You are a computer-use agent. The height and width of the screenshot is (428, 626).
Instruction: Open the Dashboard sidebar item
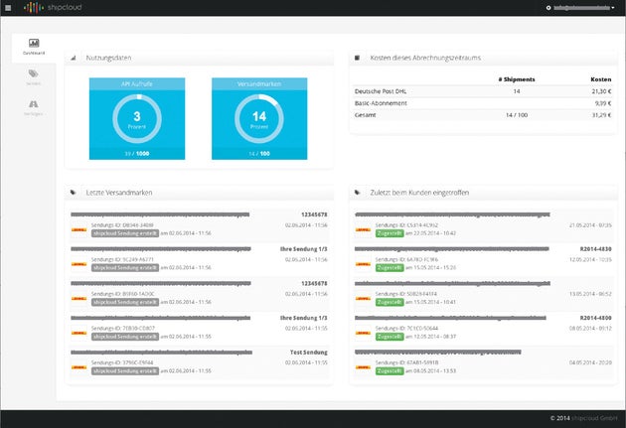point(35,47)
